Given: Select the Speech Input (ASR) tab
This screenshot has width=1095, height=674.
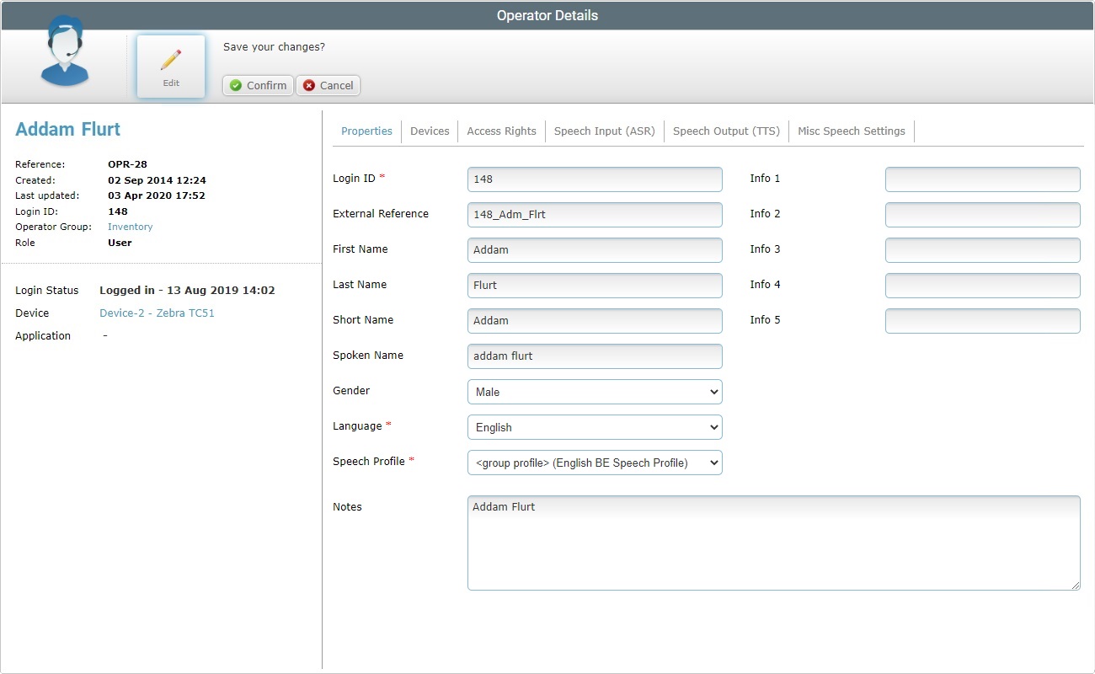Looking at the screenshot, I should click(604, 131).
